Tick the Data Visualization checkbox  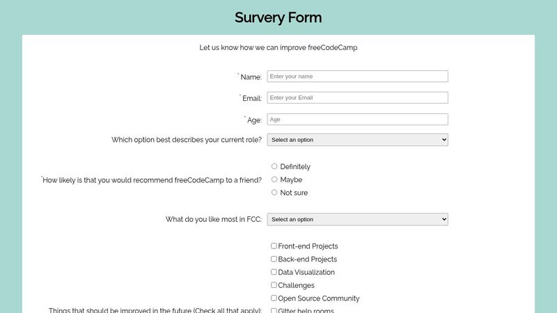tap(274, 272)
